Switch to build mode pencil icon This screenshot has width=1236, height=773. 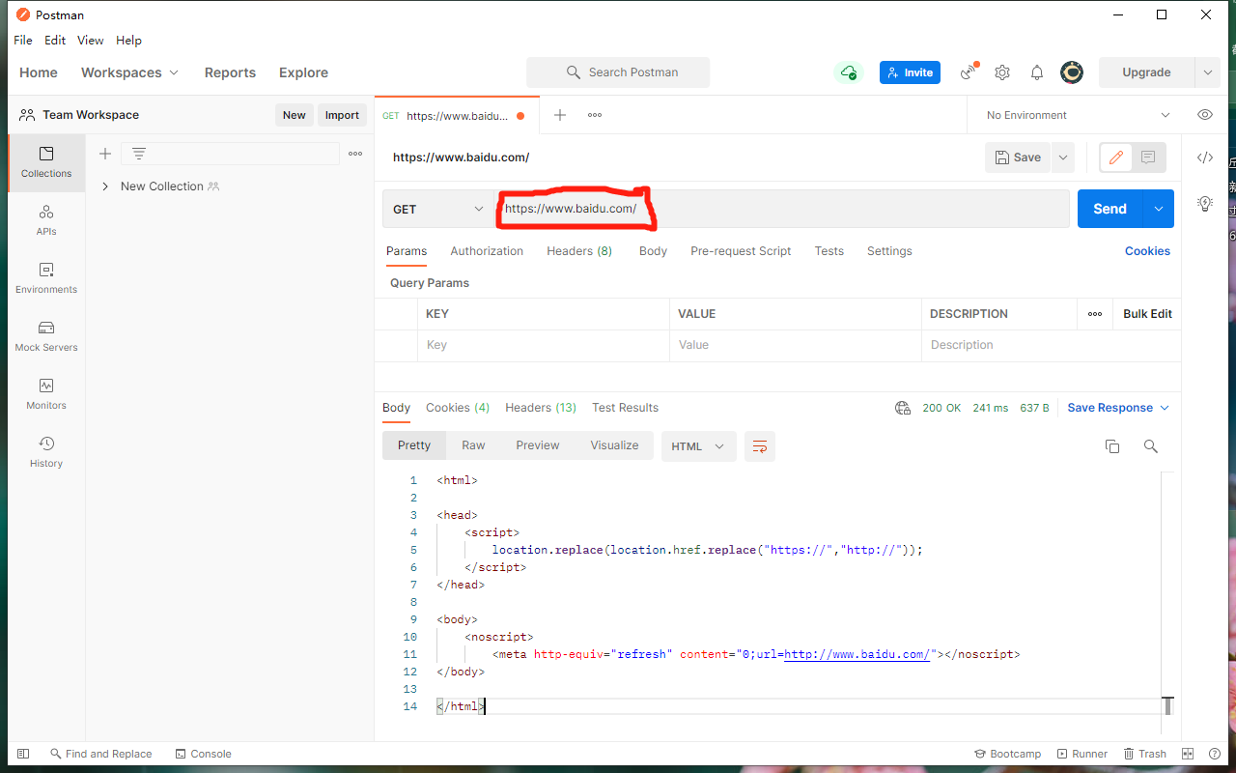pyautogui.click(x=1116, y=157)
